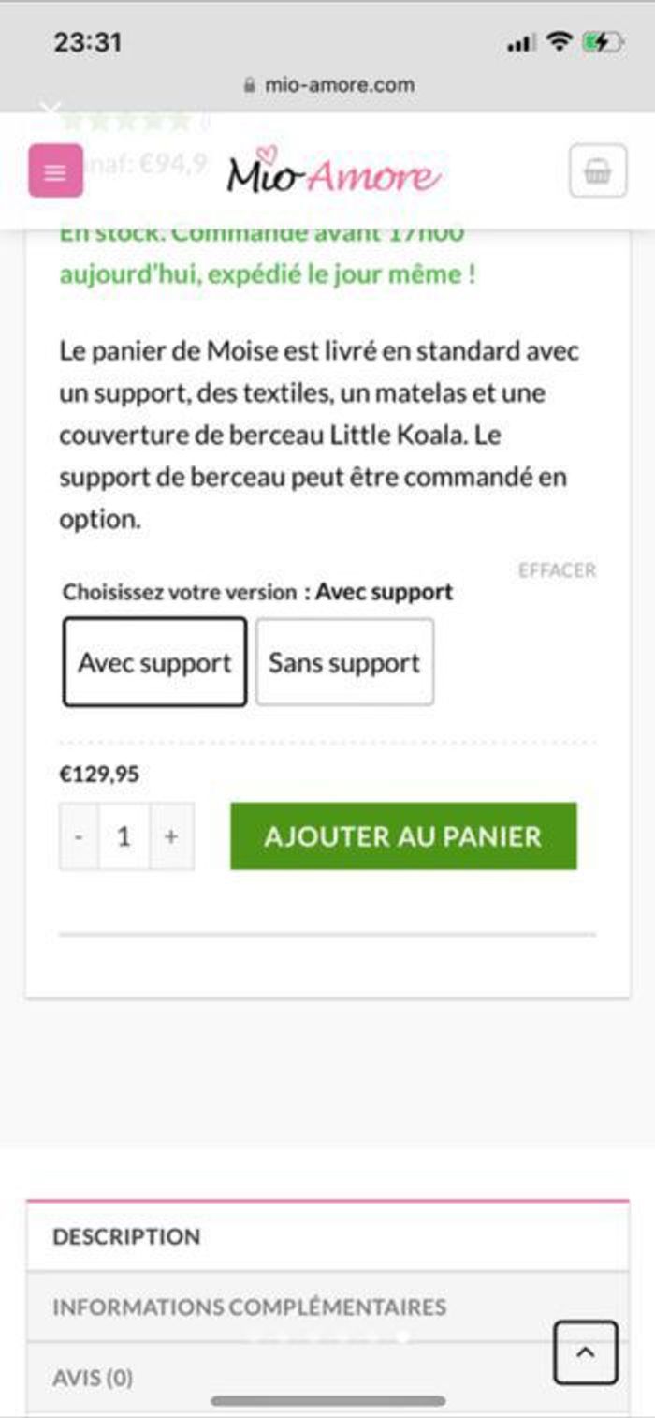This screenshot has width=655, height=1418.
Task: Select the "Sans support" version
Action: (x=344, y=662)
